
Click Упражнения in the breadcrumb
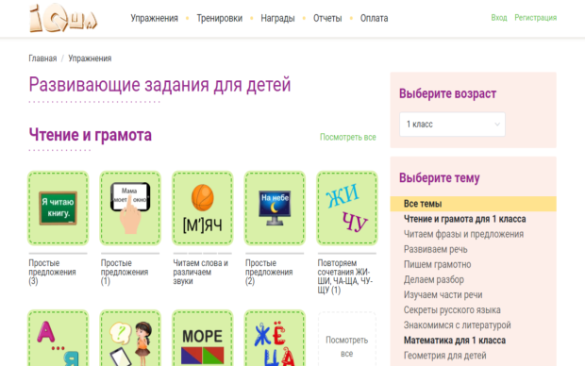point(90,58)
